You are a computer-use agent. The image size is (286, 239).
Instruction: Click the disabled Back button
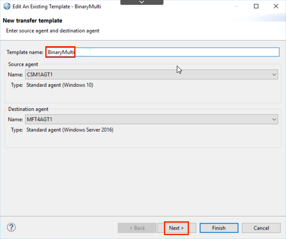point(137,228)
